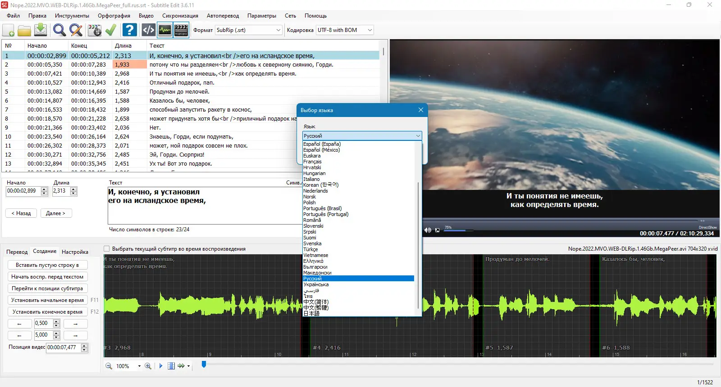Click the video volume slider at 75%
This screenshot has height=387, width=721.
point(465,230)
